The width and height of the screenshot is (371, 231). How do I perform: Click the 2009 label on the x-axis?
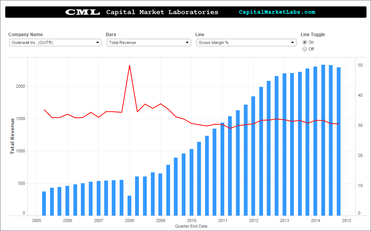click(x=160, y=220)
